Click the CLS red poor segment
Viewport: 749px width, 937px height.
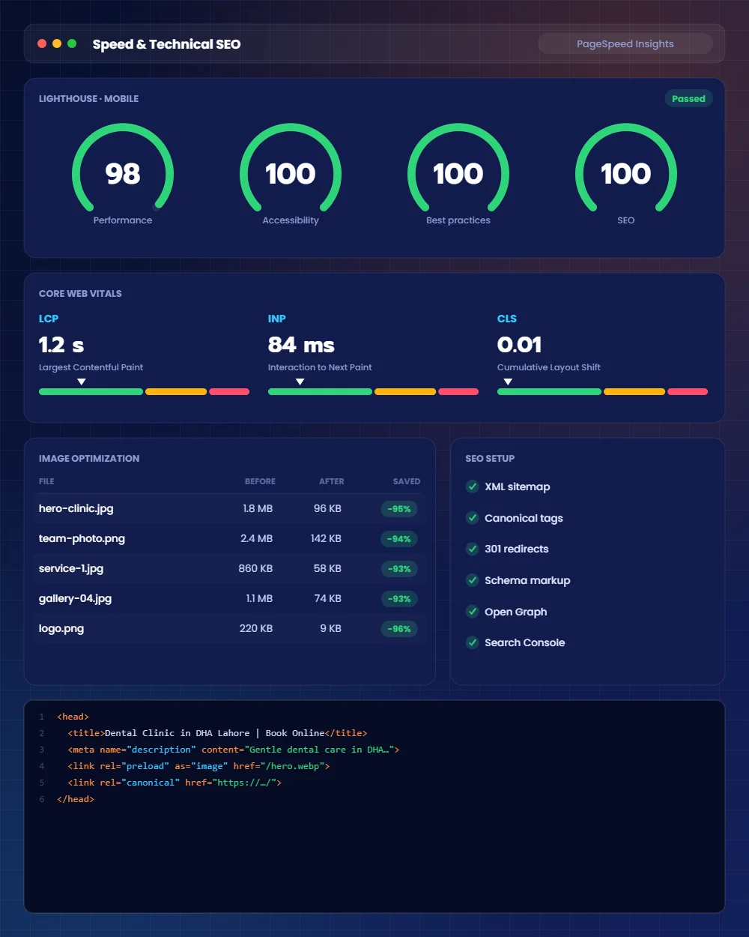[x=688, y=391]
